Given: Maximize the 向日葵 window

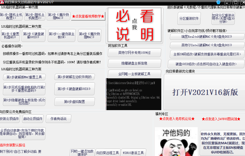Looking at the screenshot, I should 235,2.
